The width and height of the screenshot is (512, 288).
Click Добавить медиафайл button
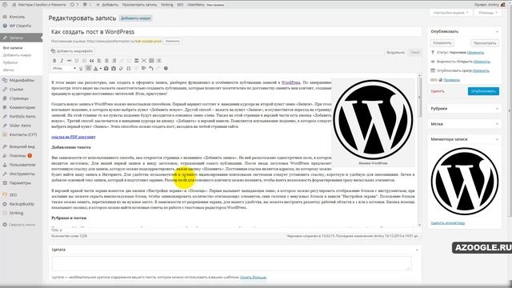click(x=72, y=51)
